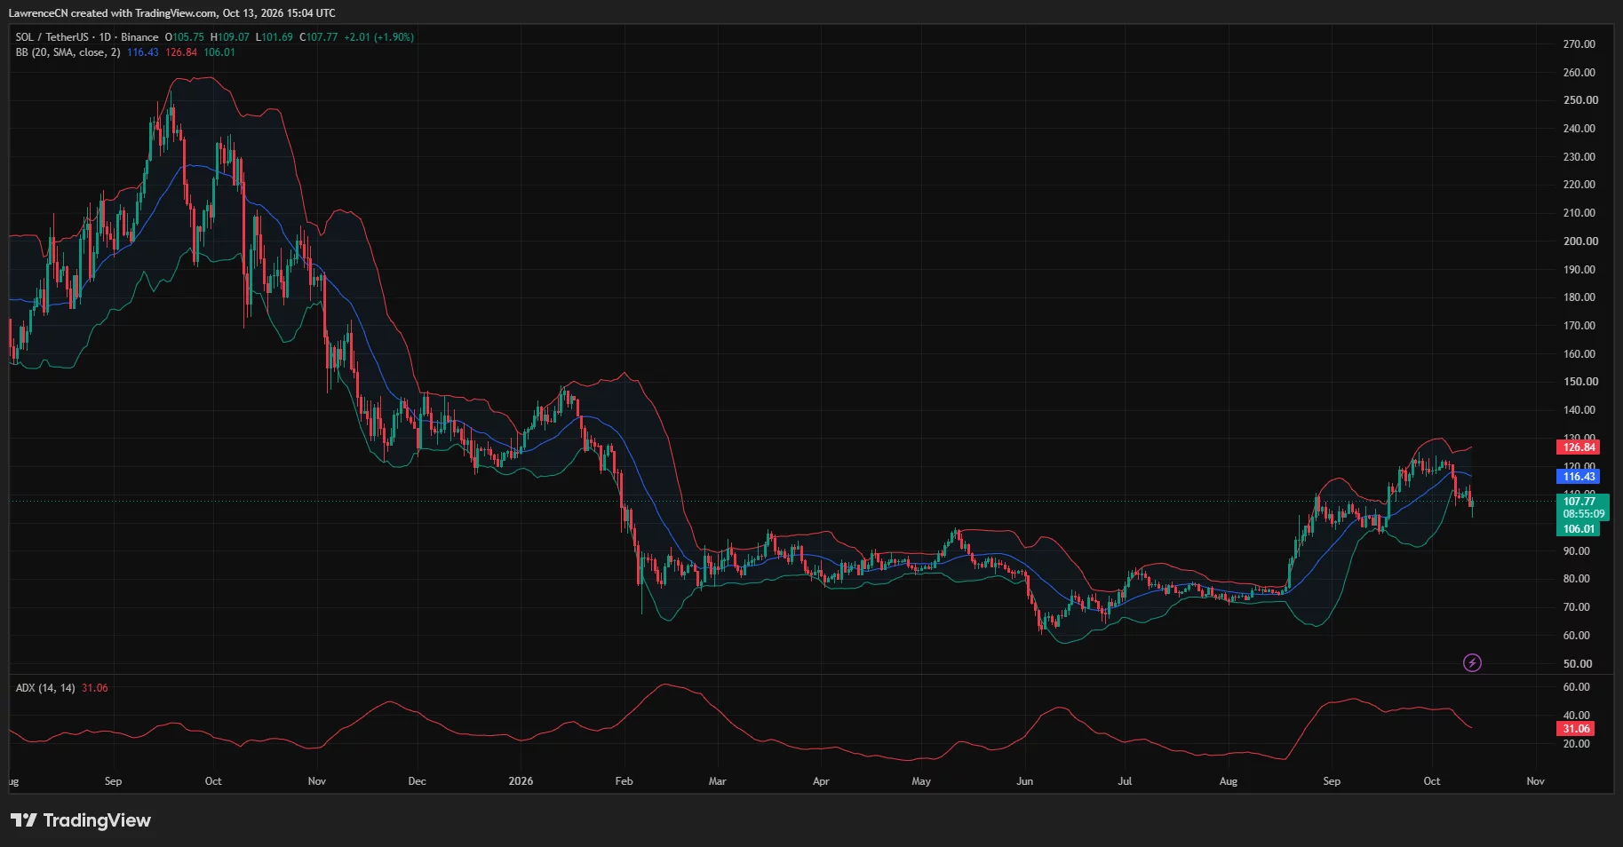Click the 1D interval text in header
The width and height of the screenshot is (1623, 847).
[x=105, y=37]
